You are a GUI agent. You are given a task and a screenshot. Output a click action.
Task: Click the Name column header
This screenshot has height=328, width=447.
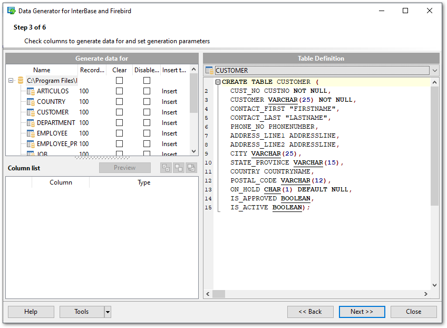point(42,70)
